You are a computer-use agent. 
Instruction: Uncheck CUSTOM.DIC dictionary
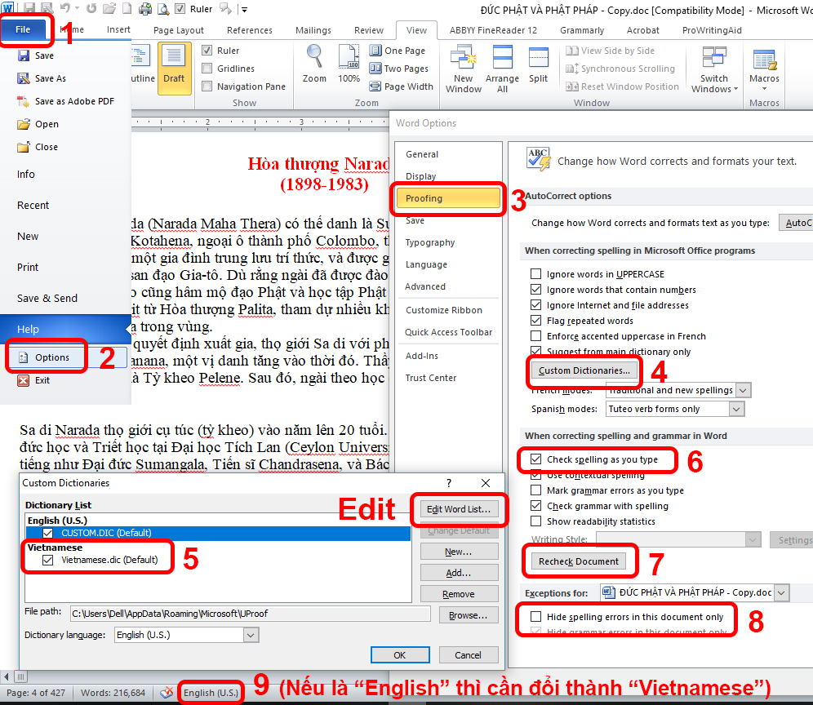[x=47, y=533]
